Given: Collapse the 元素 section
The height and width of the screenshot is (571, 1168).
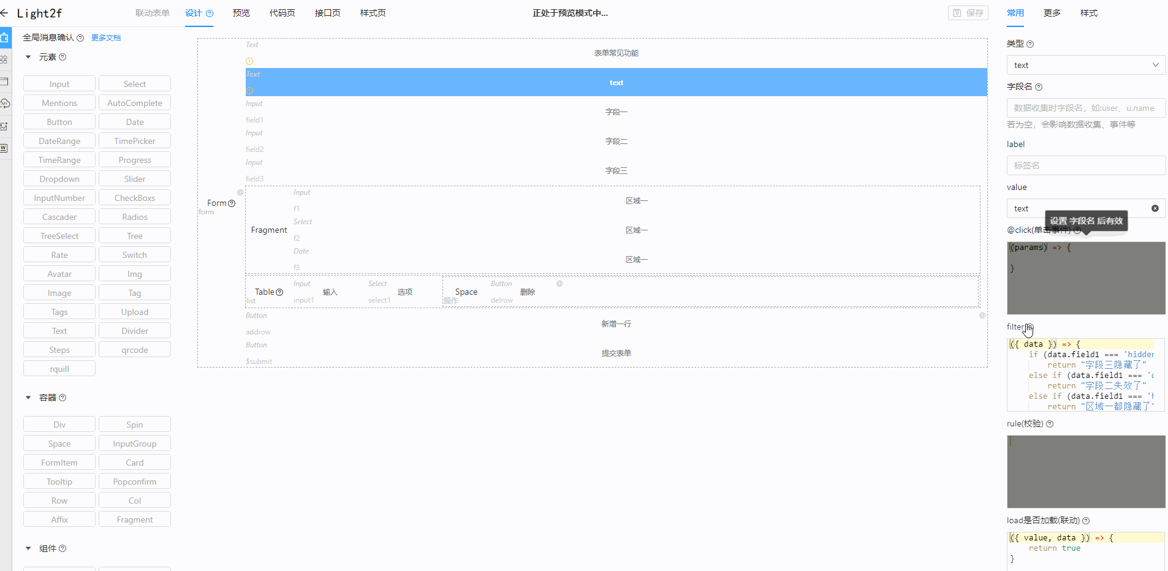Looking at the screenshot, I should point(28,57).
